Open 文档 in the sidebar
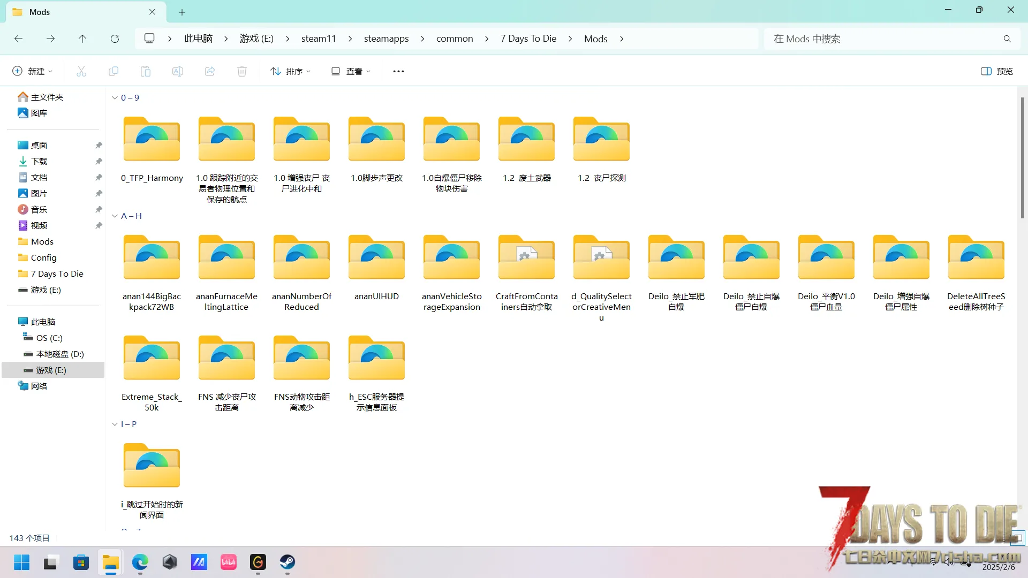 click(33, 177)
